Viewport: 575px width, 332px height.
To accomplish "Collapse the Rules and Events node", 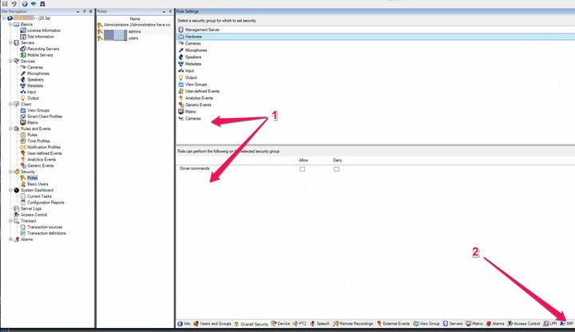I will click(x=5, y=128).
